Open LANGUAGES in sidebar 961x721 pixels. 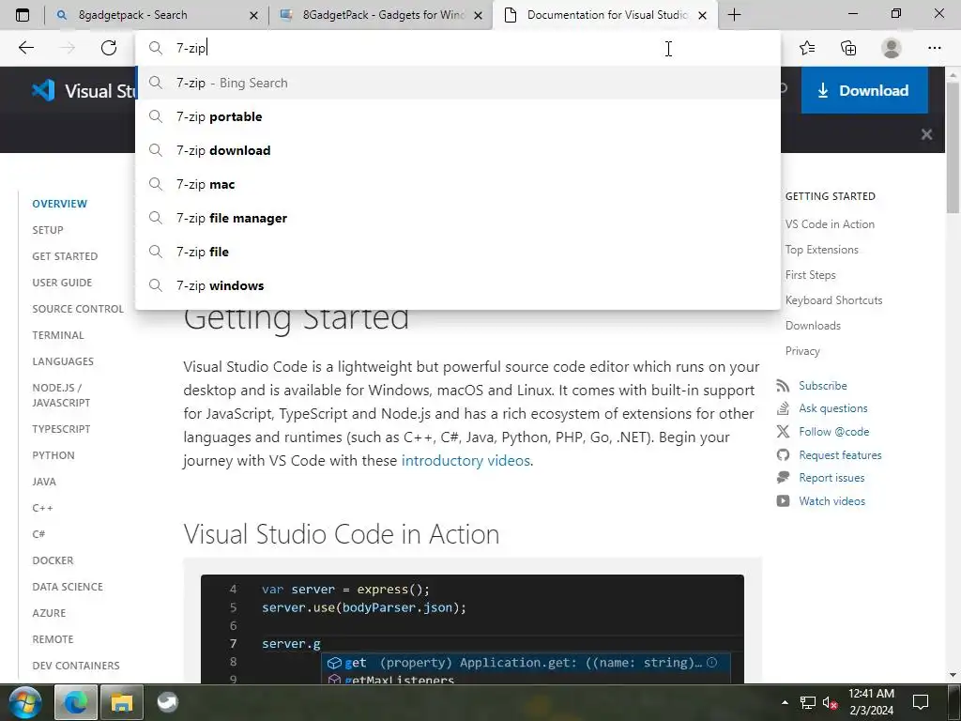63,361
